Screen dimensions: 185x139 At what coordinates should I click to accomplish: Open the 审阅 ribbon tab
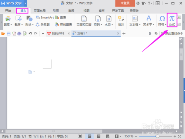click(71, 11)
